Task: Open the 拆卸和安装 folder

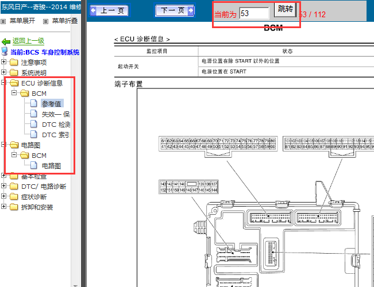Action: point(37,207)
